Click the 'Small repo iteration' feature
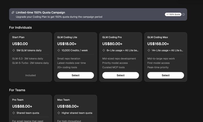This screenshot has height=122, width=203. 69,58
